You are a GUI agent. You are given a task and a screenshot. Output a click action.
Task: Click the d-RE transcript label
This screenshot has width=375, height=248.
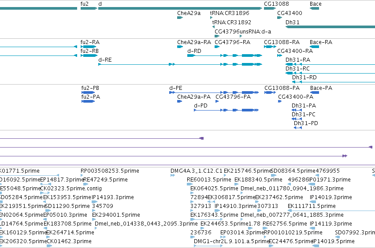[x=105, y=60]
